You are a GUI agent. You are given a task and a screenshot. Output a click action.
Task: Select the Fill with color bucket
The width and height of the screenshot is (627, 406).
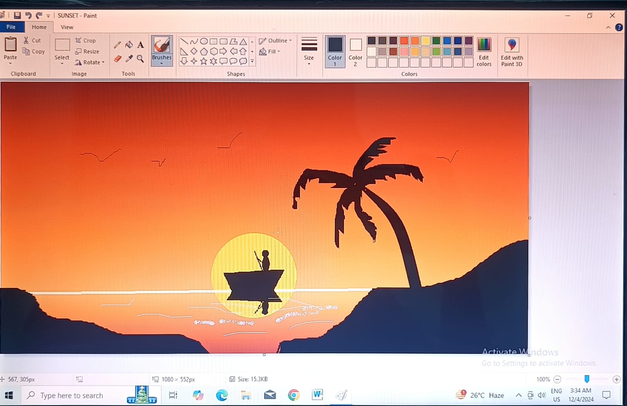coord(129,45)
